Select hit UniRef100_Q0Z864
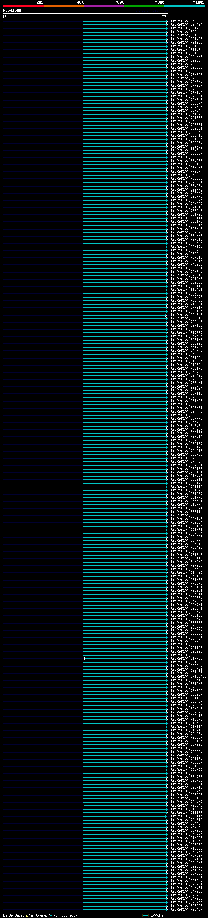 coord(186,125)
